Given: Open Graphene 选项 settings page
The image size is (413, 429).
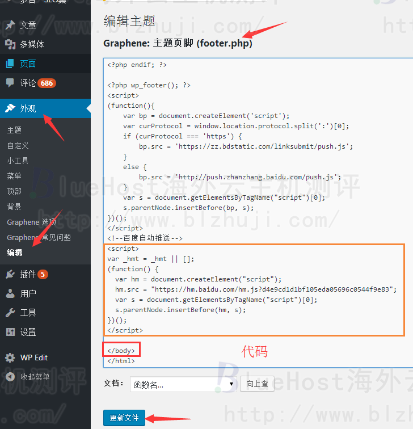Looking at the screenshot, I should point(31,222).
